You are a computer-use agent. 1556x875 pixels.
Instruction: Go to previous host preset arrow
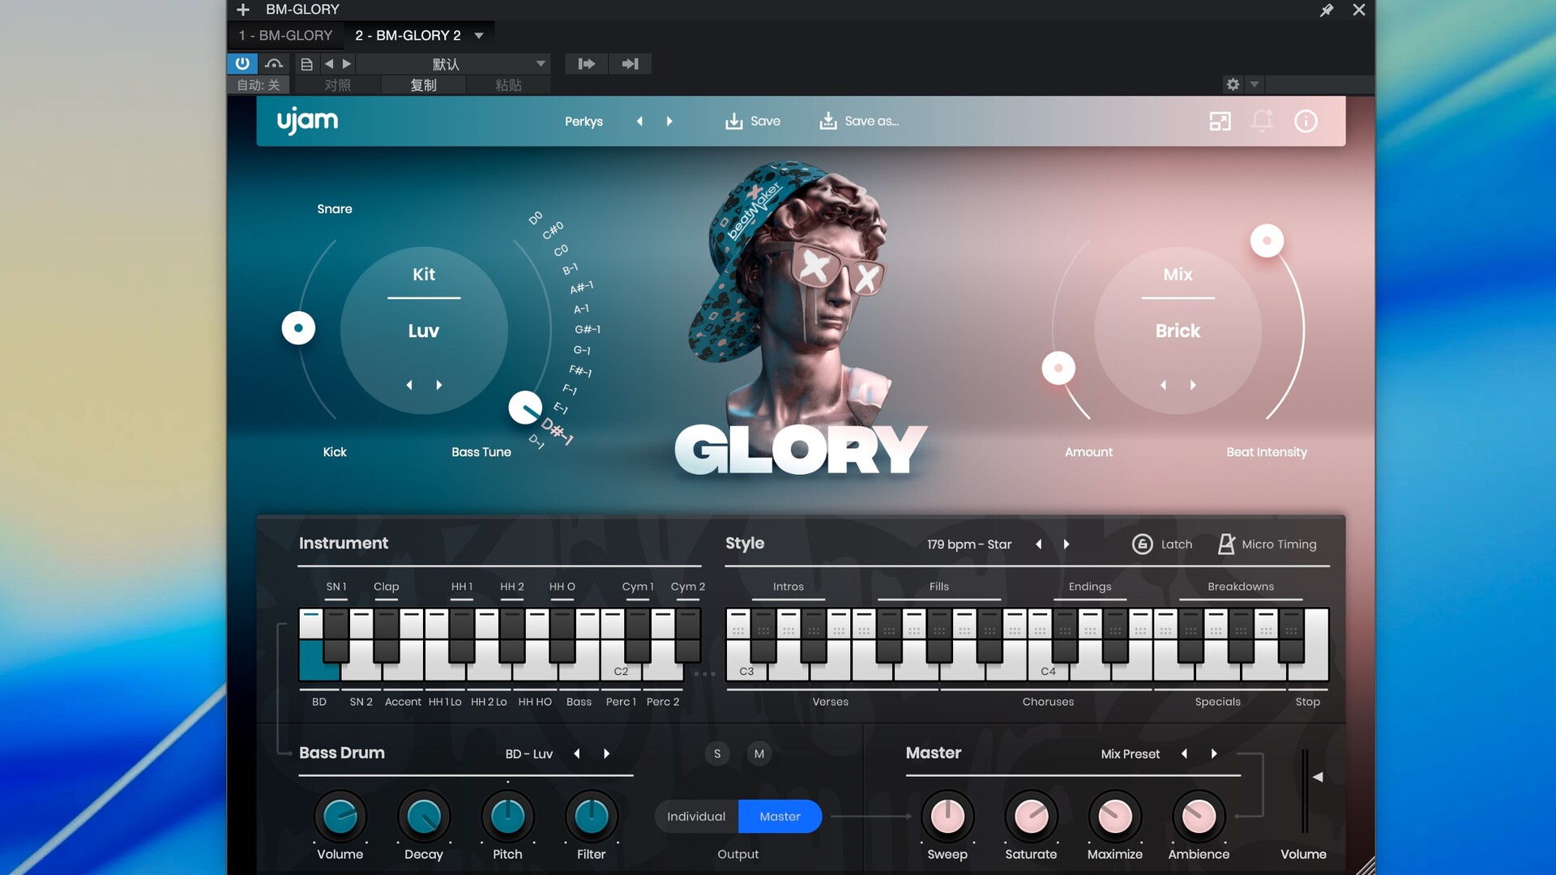pos(329,64)
